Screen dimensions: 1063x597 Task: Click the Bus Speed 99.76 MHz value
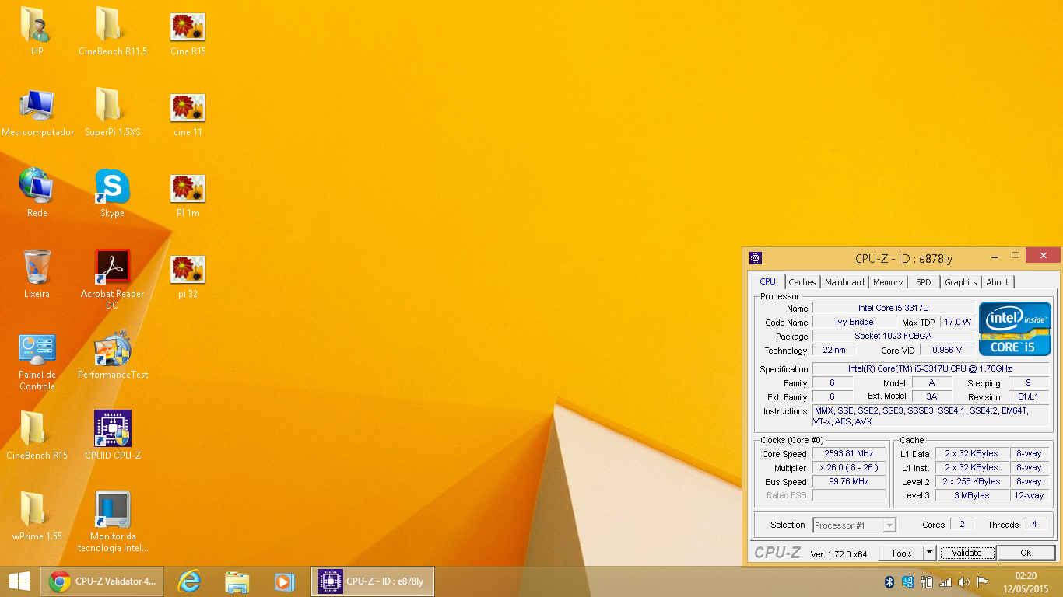click(850, 482)
